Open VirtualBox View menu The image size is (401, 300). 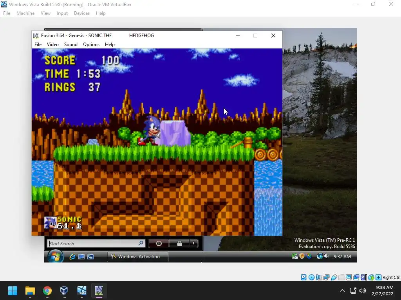tap(45, 13)
